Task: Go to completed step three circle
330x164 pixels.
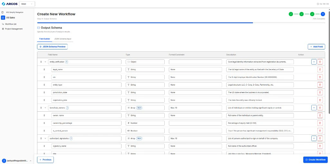Action: [312, 14]
